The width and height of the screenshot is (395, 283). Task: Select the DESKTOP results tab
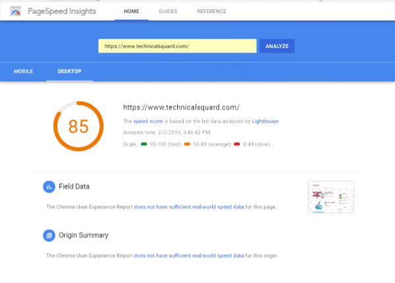[x=70, y=71]
